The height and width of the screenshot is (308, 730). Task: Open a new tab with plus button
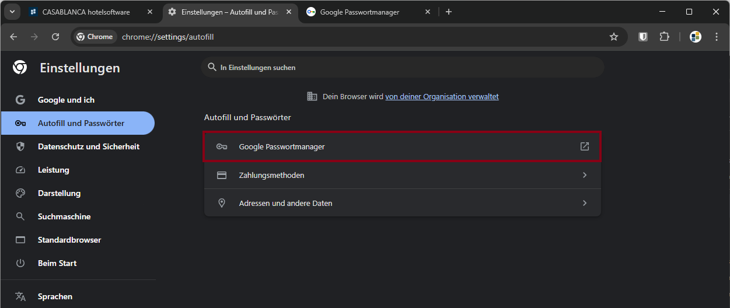click(448, 12)
